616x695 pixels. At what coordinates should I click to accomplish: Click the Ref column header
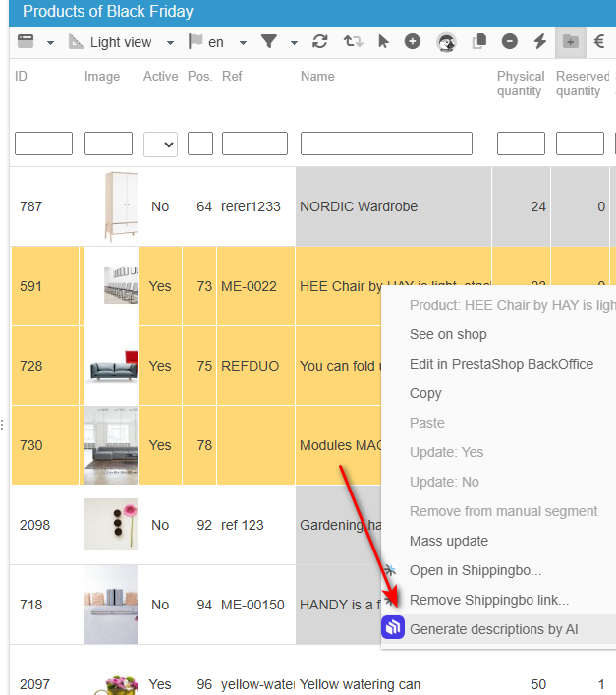pyautogui.click(x=232, y=77)
